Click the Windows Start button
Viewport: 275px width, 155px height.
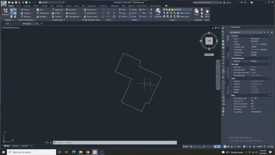[x=3, y=152]
